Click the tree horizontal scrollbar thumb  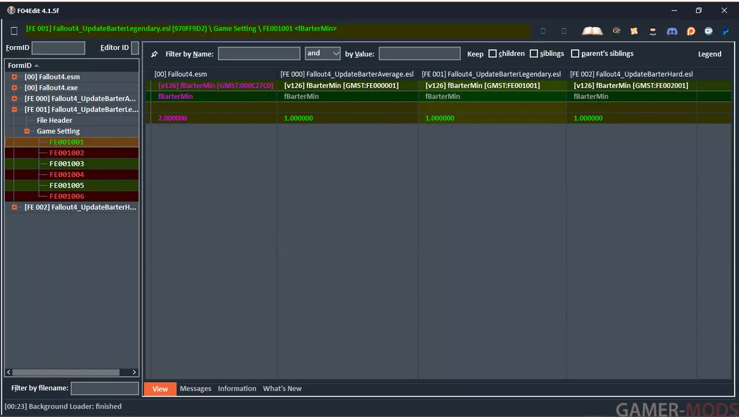(67, 373)
